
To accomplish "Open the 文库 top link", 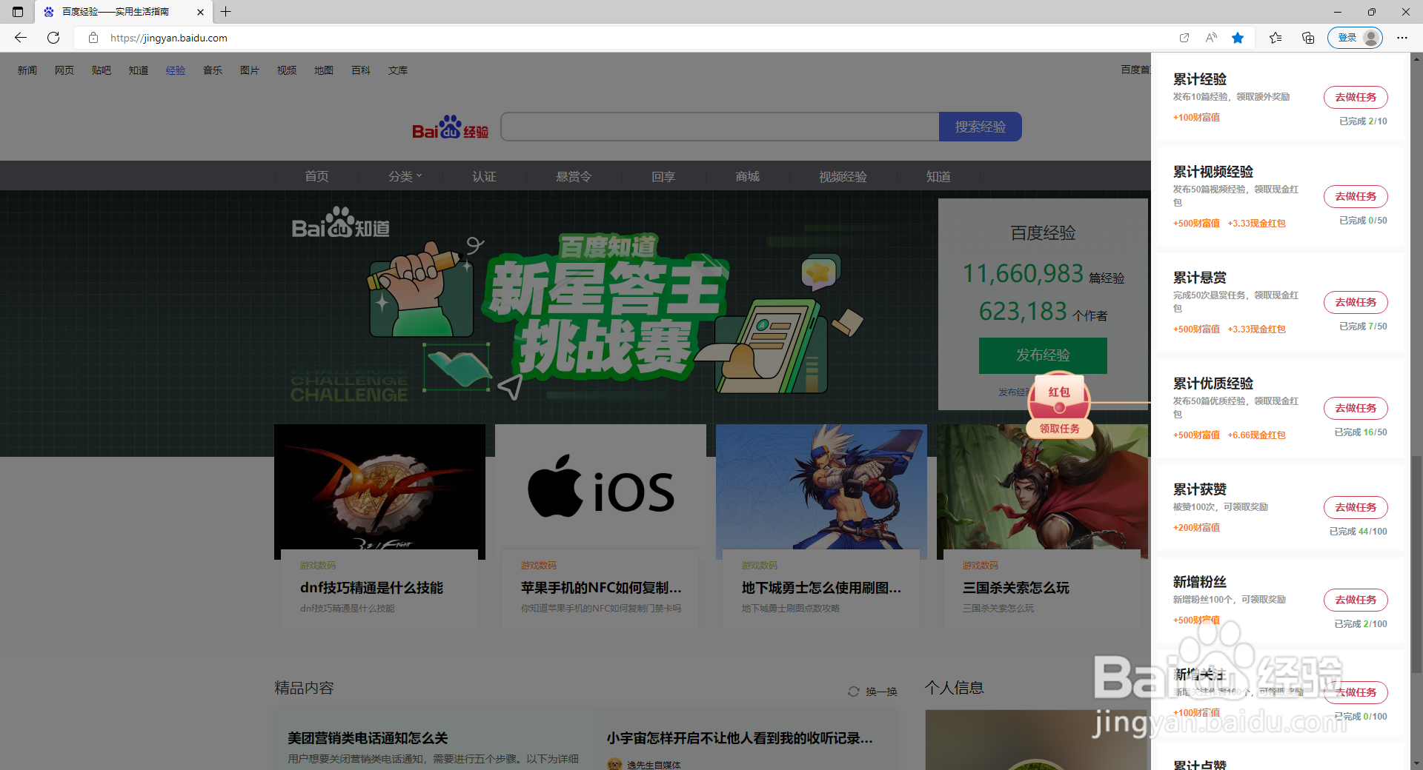I will coord(398,70).
